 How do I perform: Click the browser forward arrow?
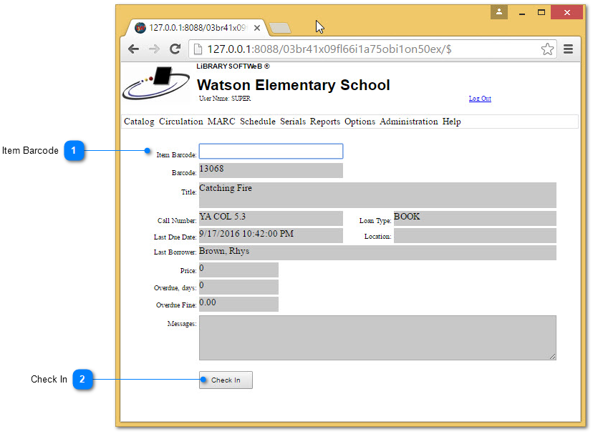pos(154,49)
